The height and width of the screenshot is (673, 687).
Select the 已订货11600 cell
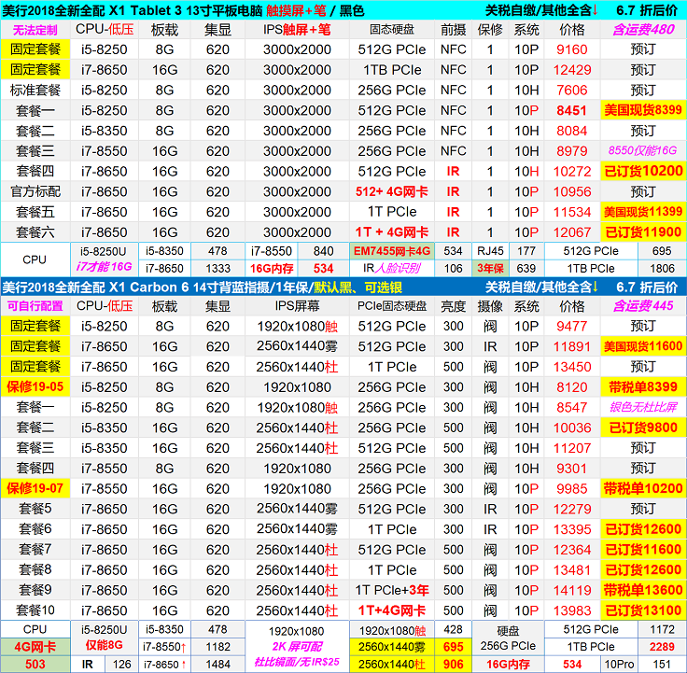coord(643,550)
